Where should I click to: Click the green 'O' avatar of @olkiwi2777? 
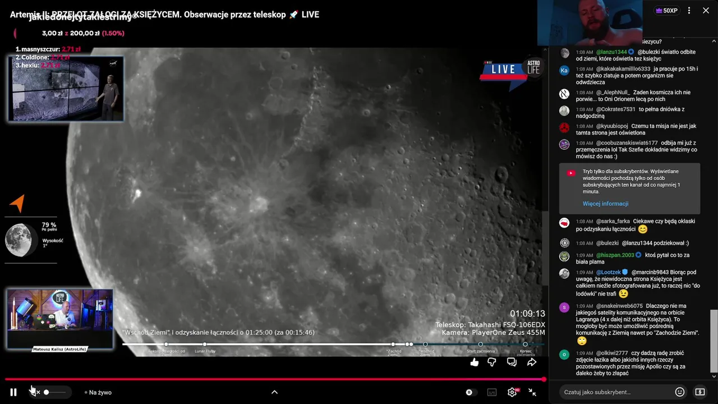coord(564,354)
